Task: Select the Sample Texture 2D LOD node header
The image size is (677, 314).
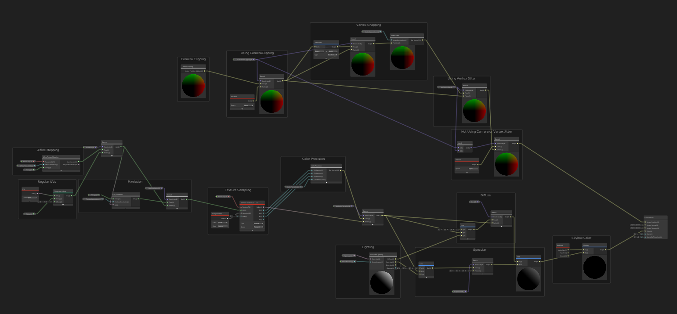Action: [252, 202]
